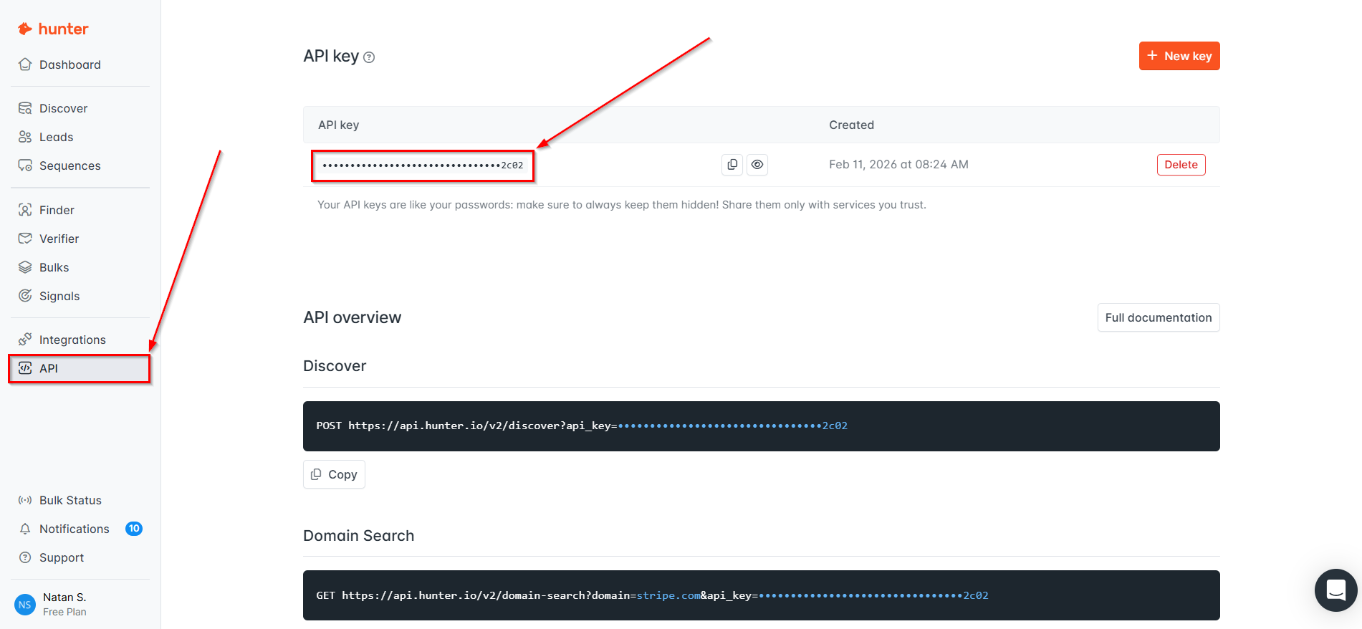Go to the Discover page
Viewport: 1362px width, 629px height.
click(x=63, y=108)
